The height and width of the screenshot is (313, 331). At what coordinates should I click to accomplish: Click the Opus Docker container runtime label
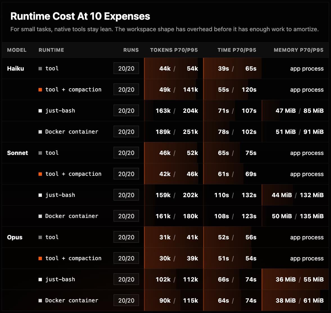pos(72,300)
